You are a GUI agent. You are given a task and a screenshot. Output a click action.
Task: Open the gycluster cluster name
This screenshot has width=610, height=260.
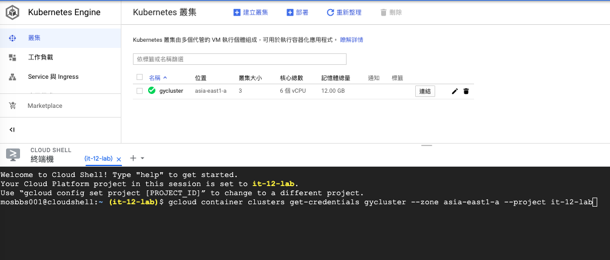[x=171, y=91]
